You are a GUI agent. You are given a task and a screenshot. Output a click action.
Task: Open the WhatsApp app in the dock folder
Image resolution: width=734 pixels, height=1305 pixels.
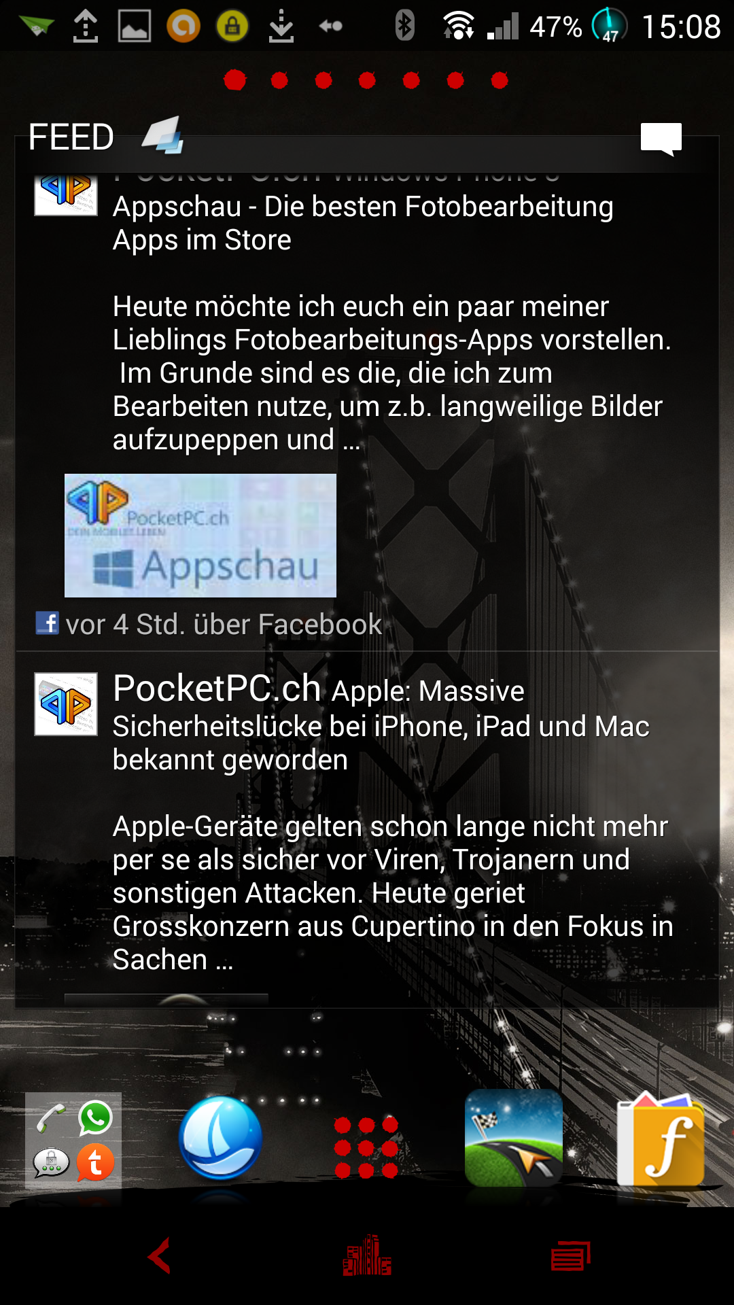(95, 1117)
